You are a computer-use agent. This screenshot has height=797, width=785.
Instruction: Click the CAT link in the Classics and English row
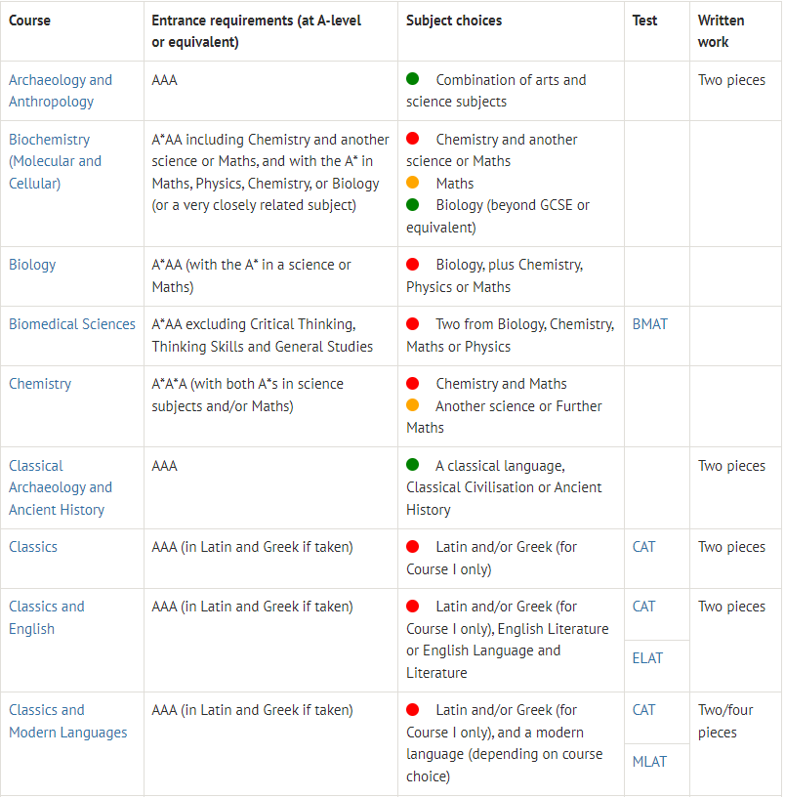tap(644, 607)
